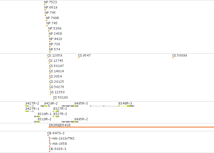Viewport: 214px width, 153px height.
Task: Select the 9495R-3 gene model glyph
Action: [x=70, y=106]
